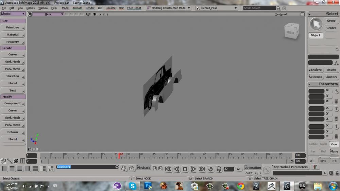
Task: Toggle loop playback icon
Action: [210, 169]
